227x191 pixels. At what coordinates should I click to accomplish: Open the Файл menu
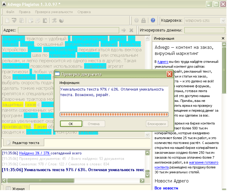(x=10, y=12)
